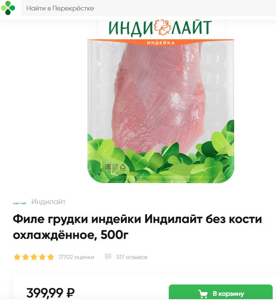
Task: Open the Perekrestok clover logo home
Action: [8, 8]
